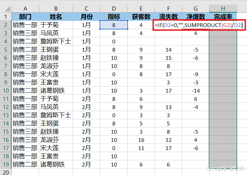The image size is (247, 175).
Task: Click 指标 value 10 in row 18
Action: point(114,156)
